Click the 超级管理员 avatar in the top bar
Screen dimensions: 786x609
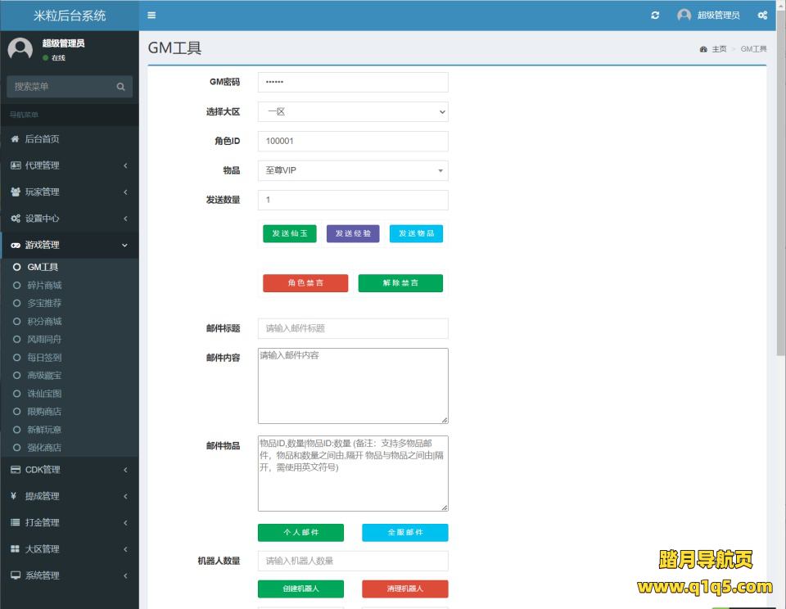(x=684, y=16)
